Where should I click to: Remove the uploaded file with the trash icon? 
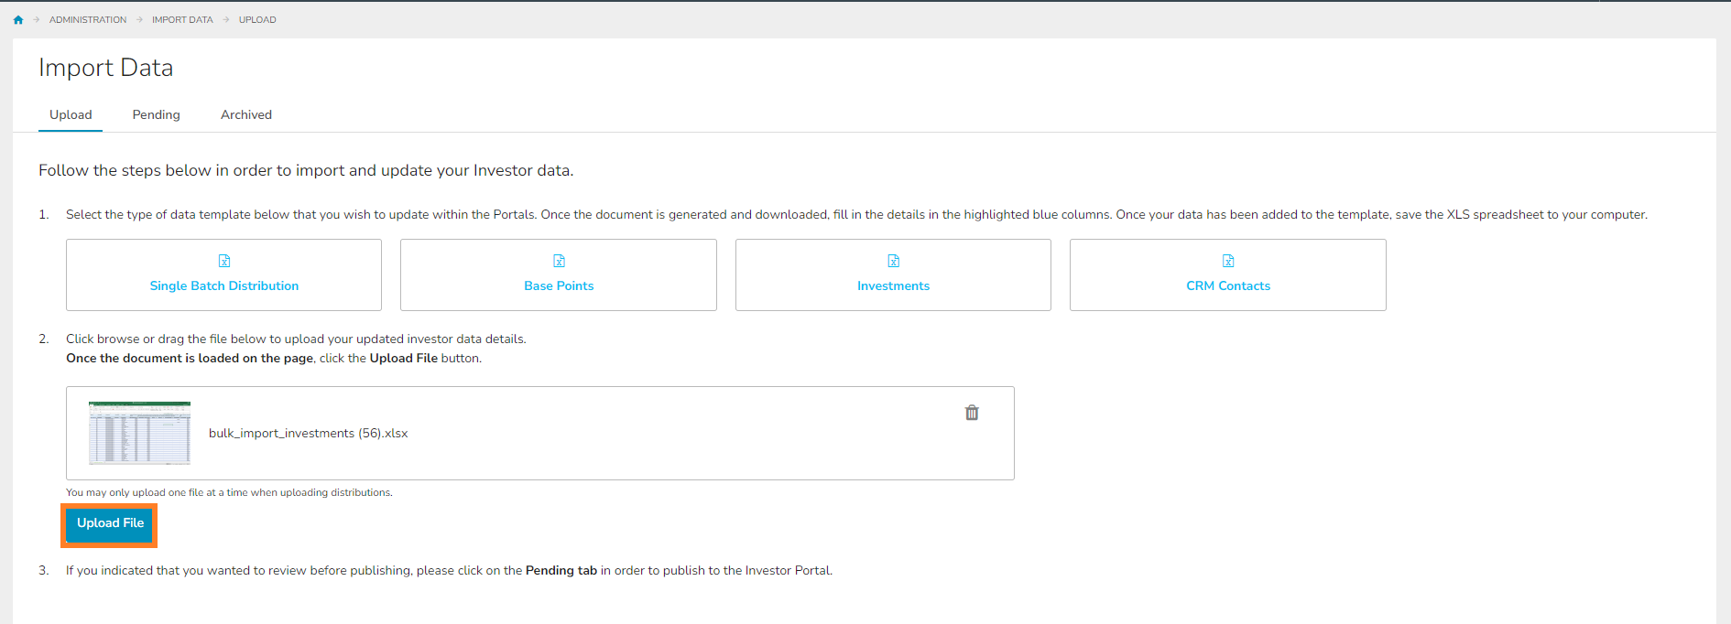point(972,413)
